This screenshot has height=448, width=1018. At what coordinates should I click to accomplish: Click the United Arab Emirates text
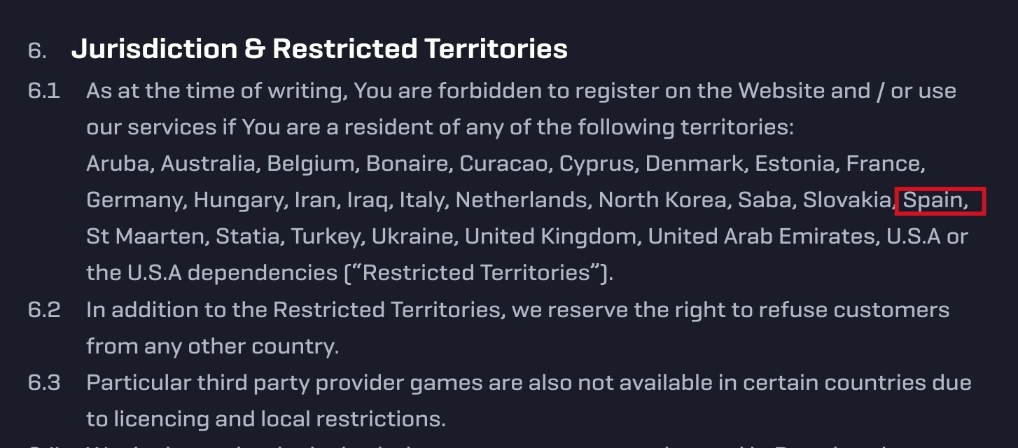(761, 237)
